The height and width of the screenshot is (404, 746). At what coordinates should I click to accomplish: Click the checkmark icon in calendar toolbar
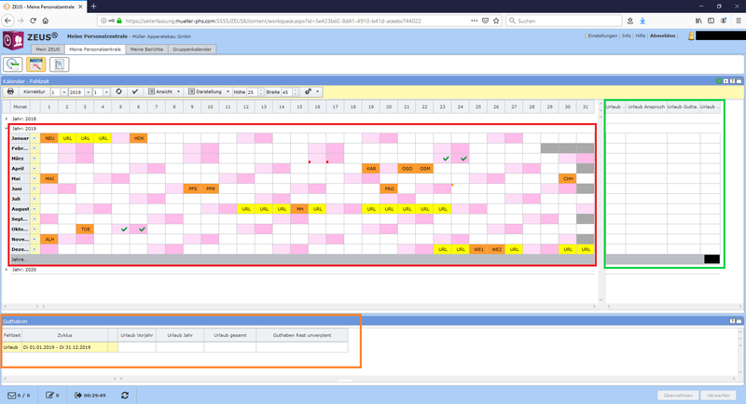(135, 92)
